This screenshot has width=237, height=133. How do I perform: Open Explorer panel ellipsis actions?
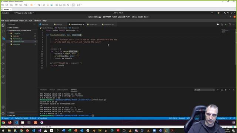[x=34, y=24]
